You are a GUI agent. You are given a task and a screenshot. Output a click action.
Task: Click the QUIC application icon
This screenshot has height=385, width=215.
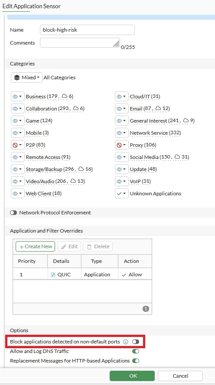(53, 275)
